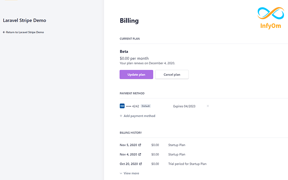The image size is (288, 180).
Task: Click Startup Plan in Nov 4 row
Action: [177, 155]
